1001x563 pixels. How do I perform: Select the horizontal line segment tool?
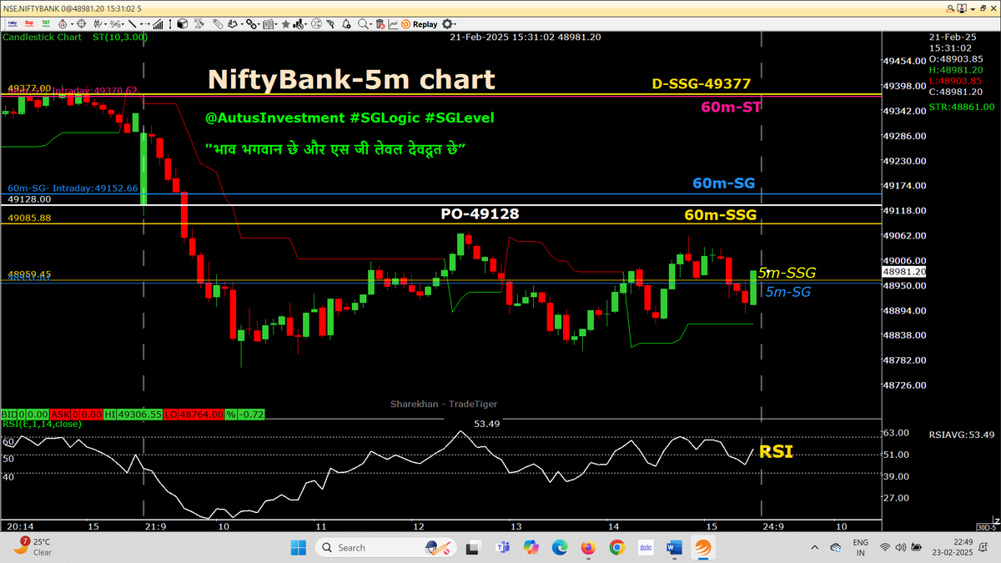[144, 24]
